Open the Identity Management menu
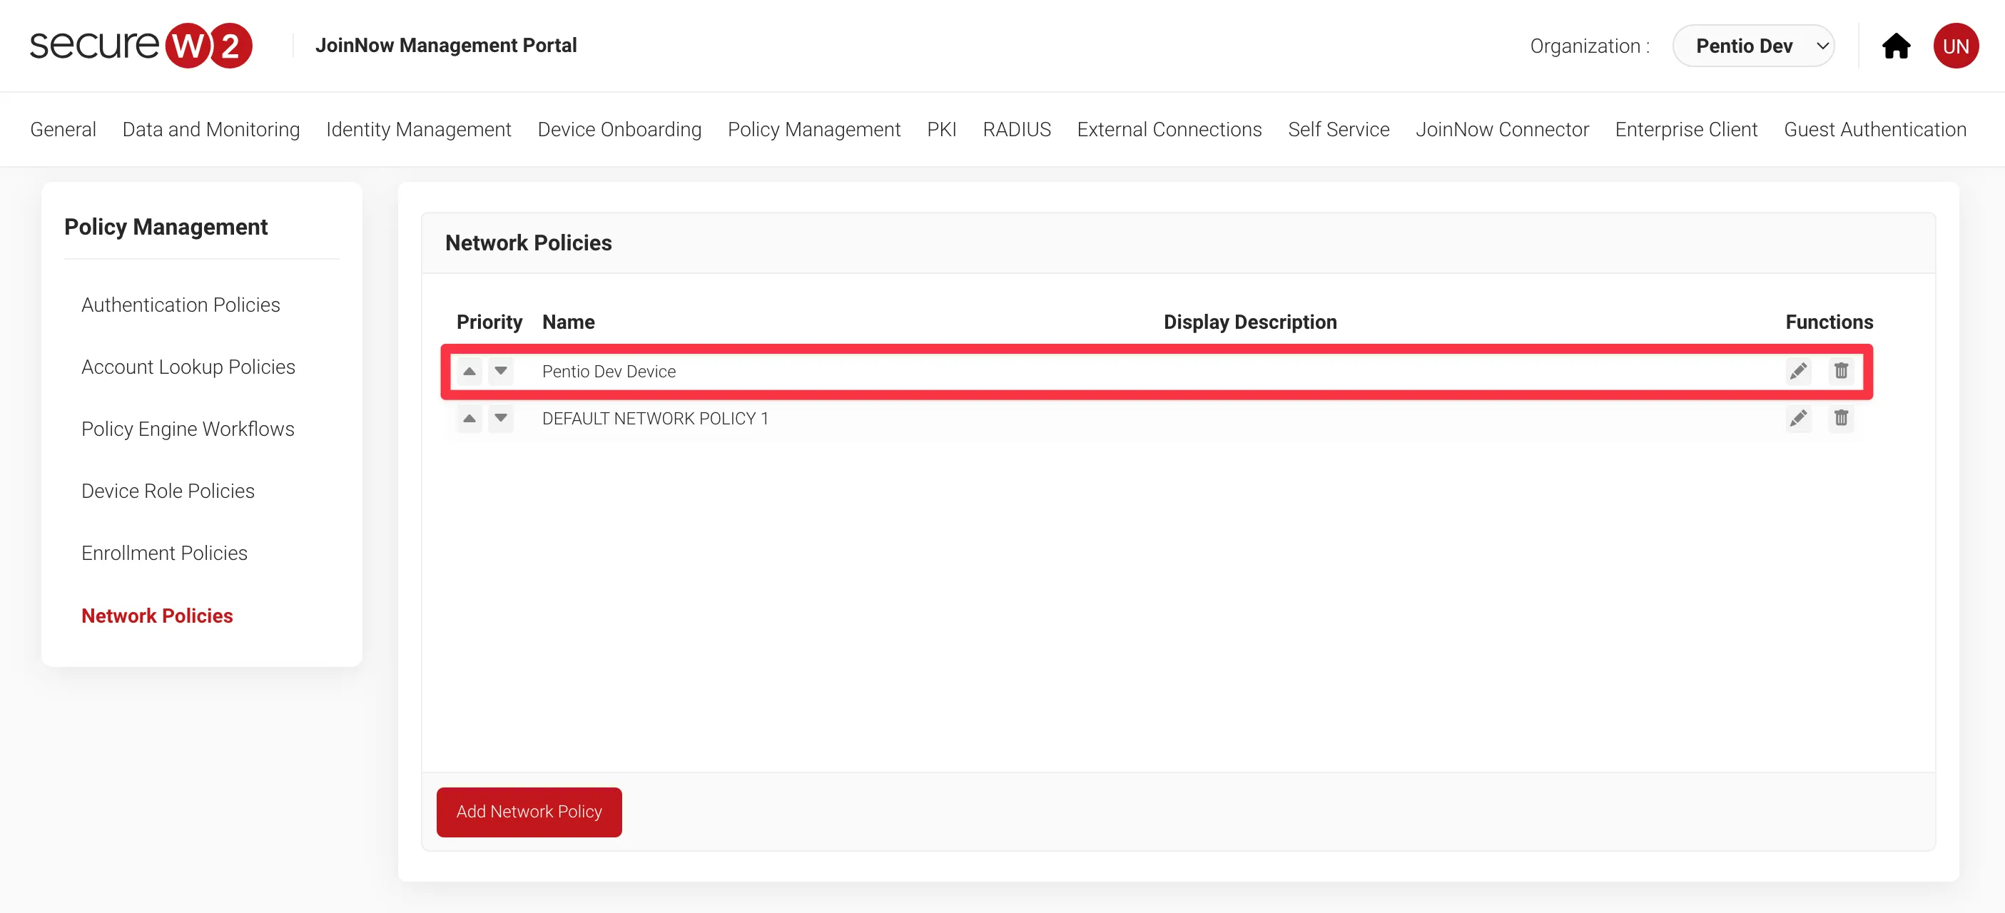 coord(419,129)
